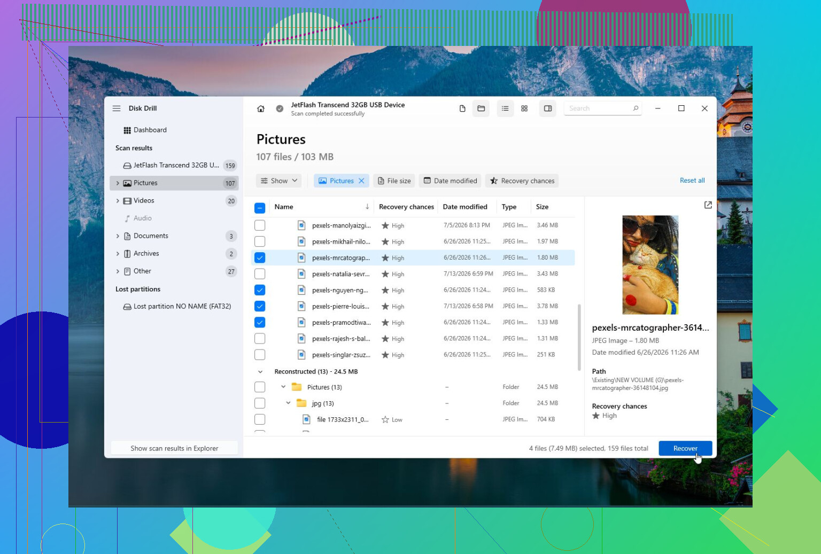
Task: Select the list view layout icon
Action: coord(505,108)
